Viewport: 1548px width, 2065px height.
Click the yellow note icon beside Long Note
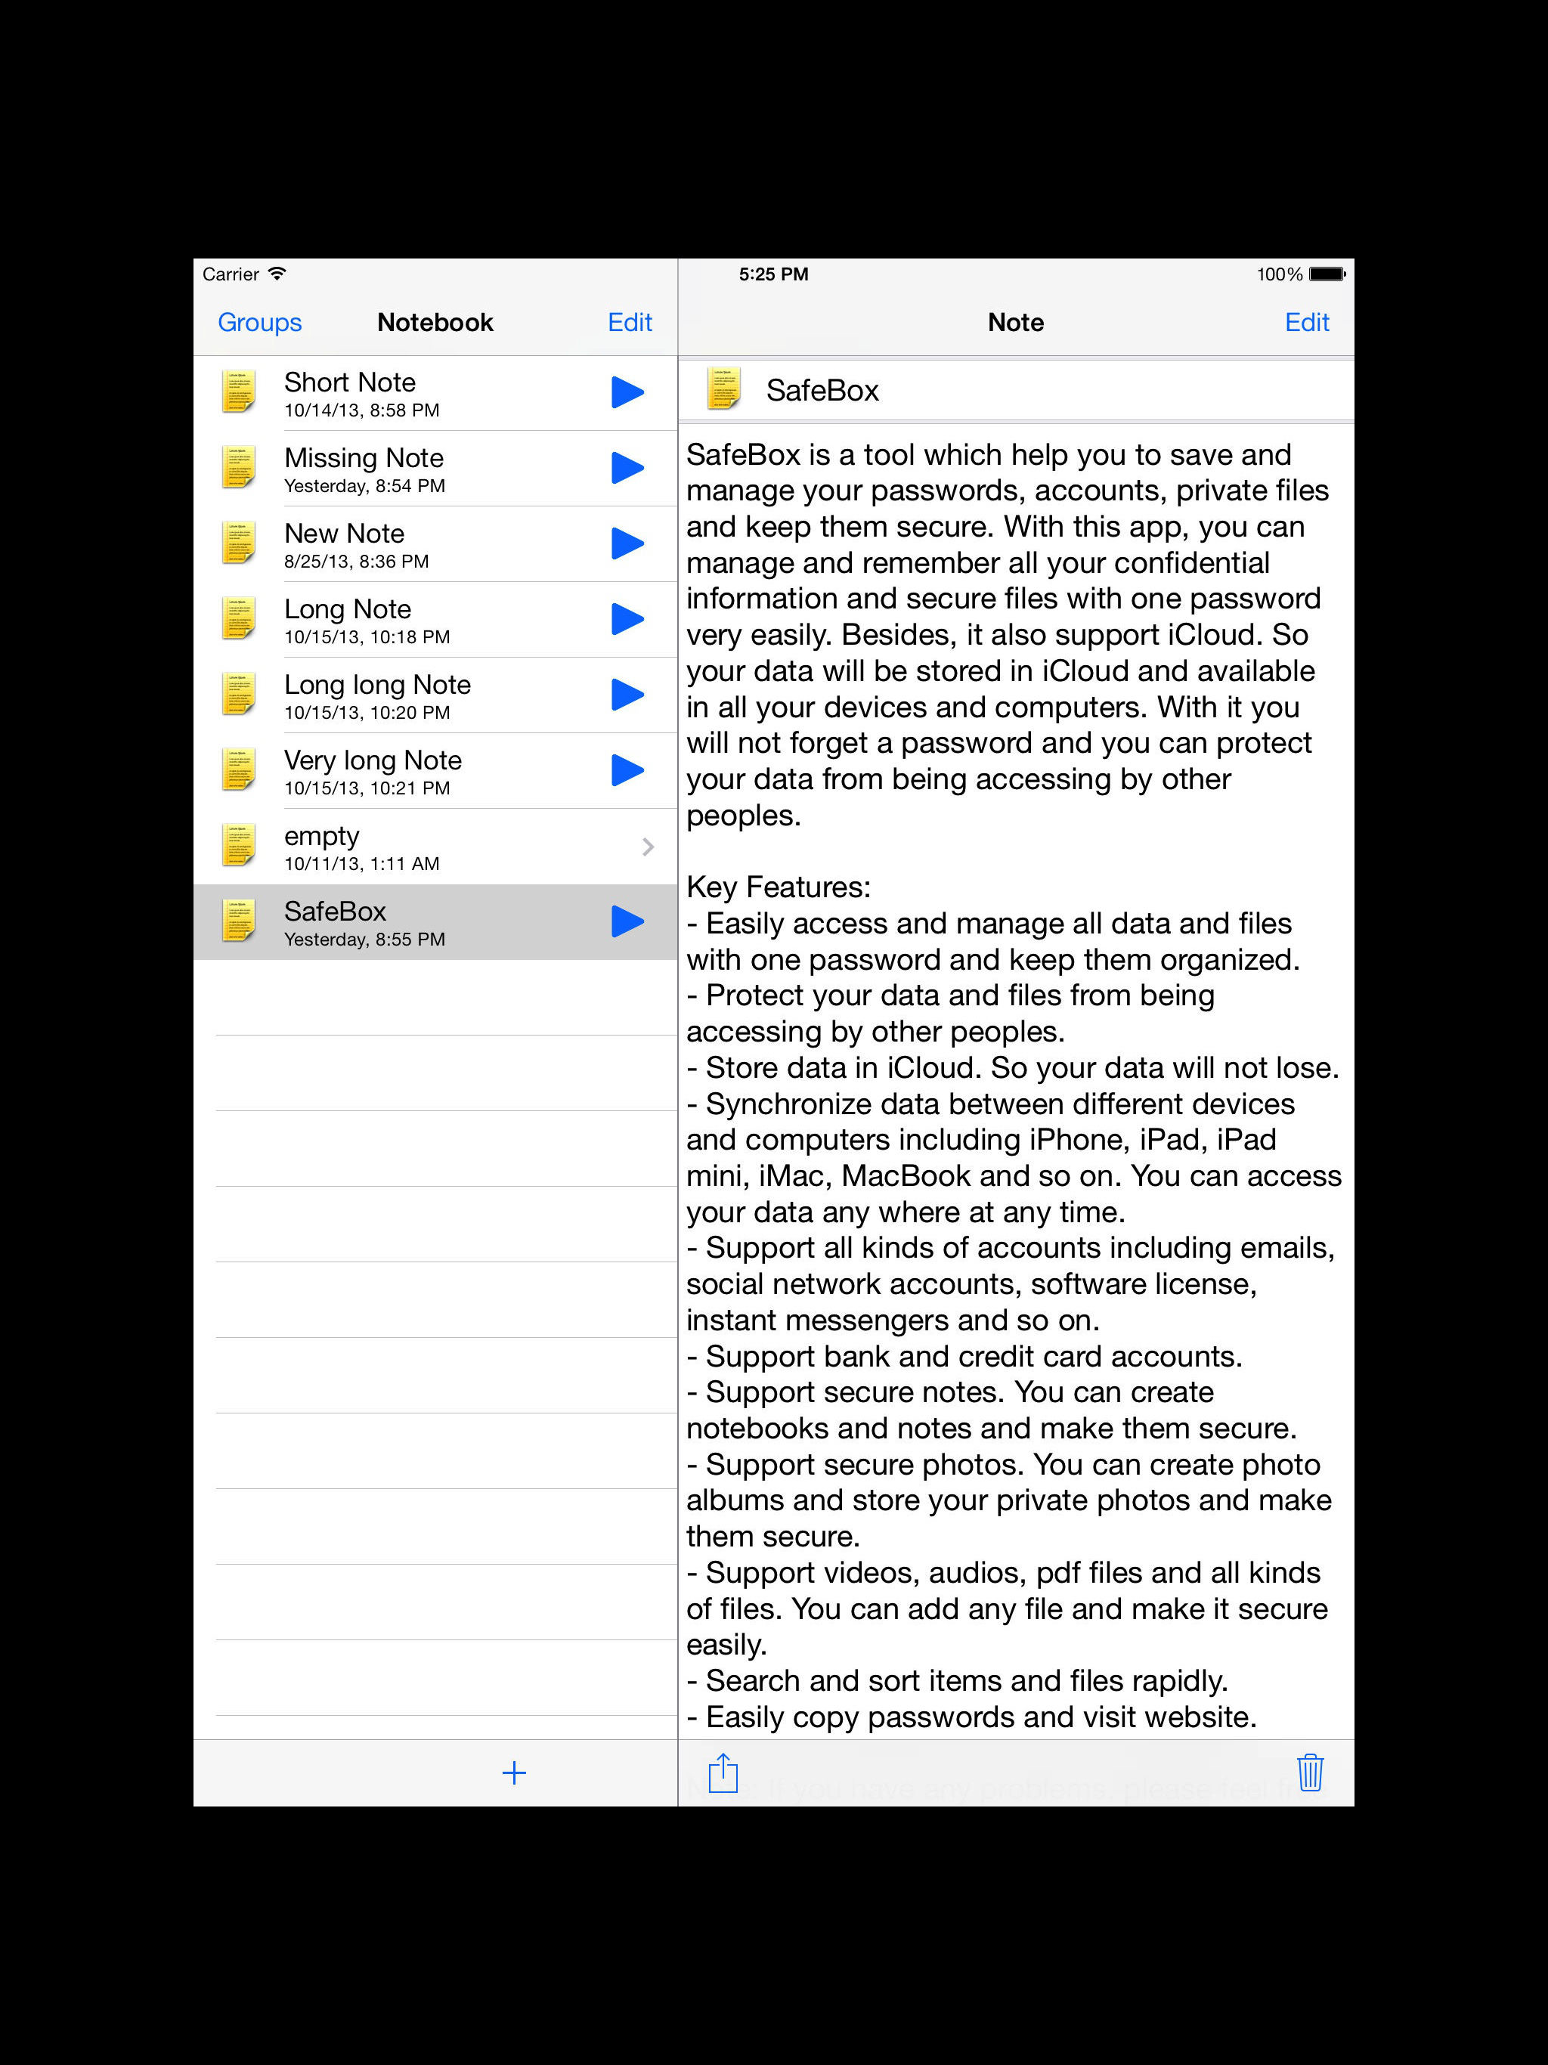pos(238,619)
